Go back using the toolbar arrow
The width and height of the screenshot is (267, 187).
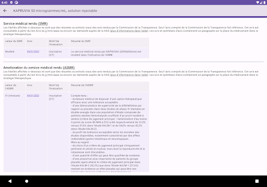coord(5,11)
